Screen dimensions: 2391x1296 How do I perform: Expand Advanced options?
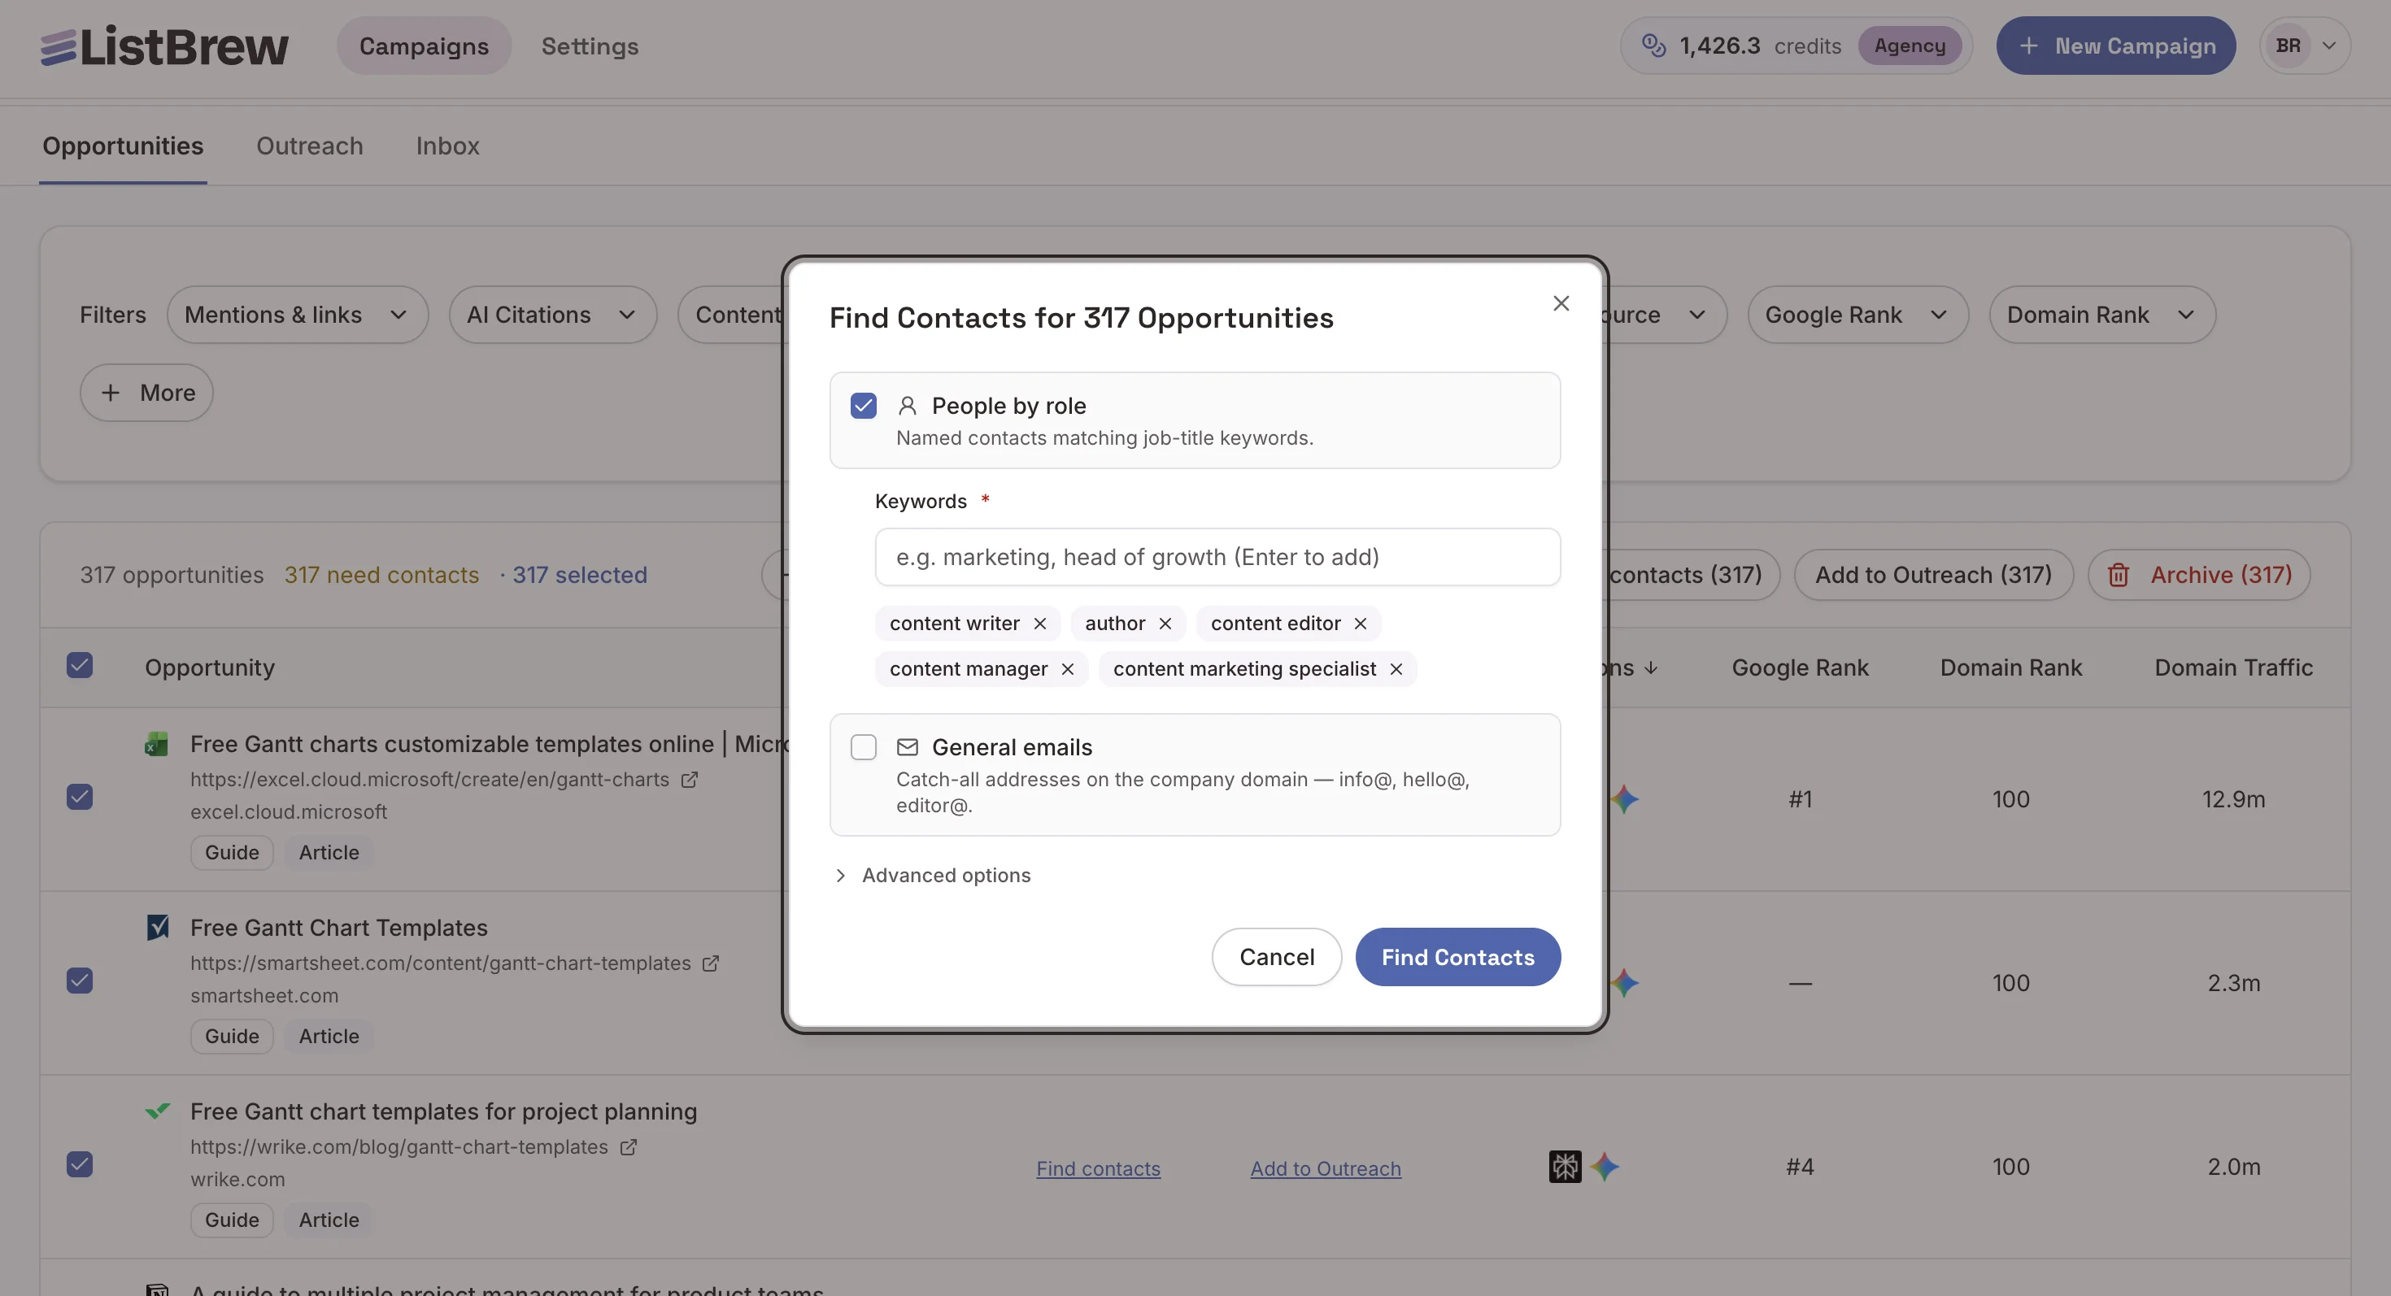click(932, 875)
